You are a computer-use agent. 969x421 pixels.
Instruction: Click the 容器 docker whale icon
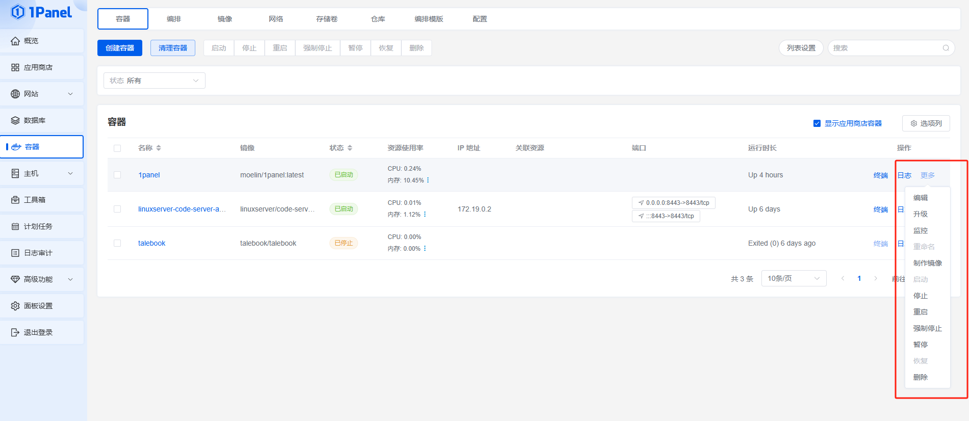coord(16,147)
